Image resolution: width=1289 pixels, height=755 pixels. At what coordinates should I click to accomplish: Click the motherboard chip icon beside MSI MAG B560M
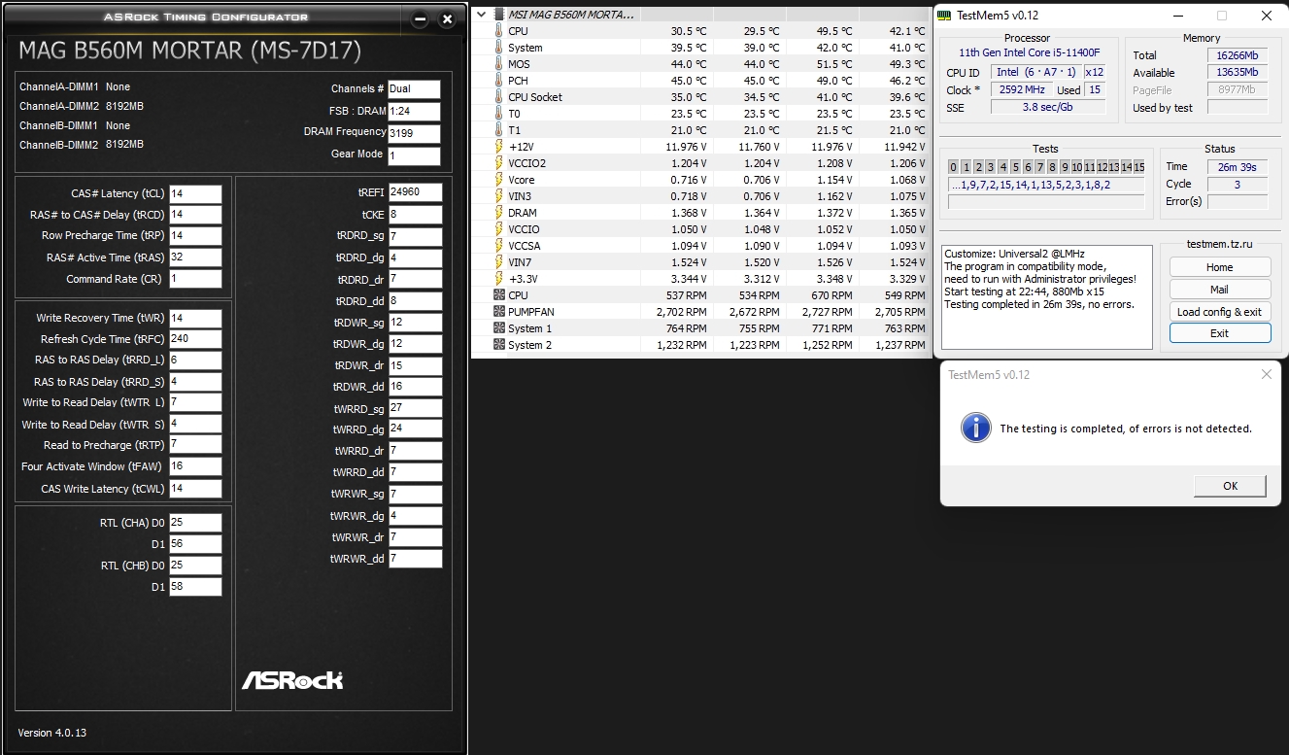(x=499, y=15)
